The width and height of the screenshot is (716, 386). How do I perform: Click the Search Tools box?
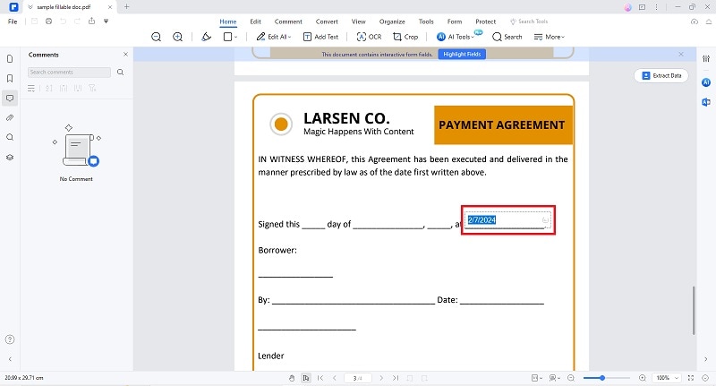[x=529, y=21]
